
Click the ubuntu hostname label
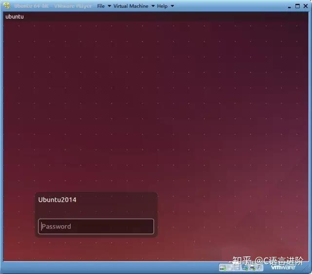[15, 17]
